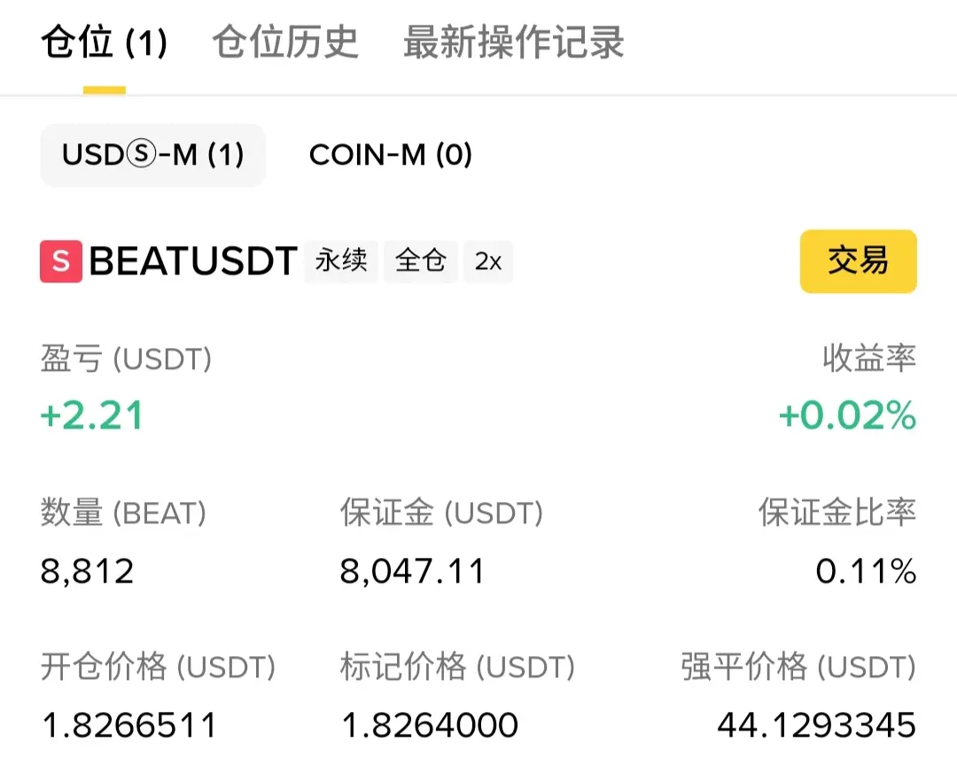Switch to the 仓位历史 tab
Screen dimensions: 957x758
click(x=285, y=43)
